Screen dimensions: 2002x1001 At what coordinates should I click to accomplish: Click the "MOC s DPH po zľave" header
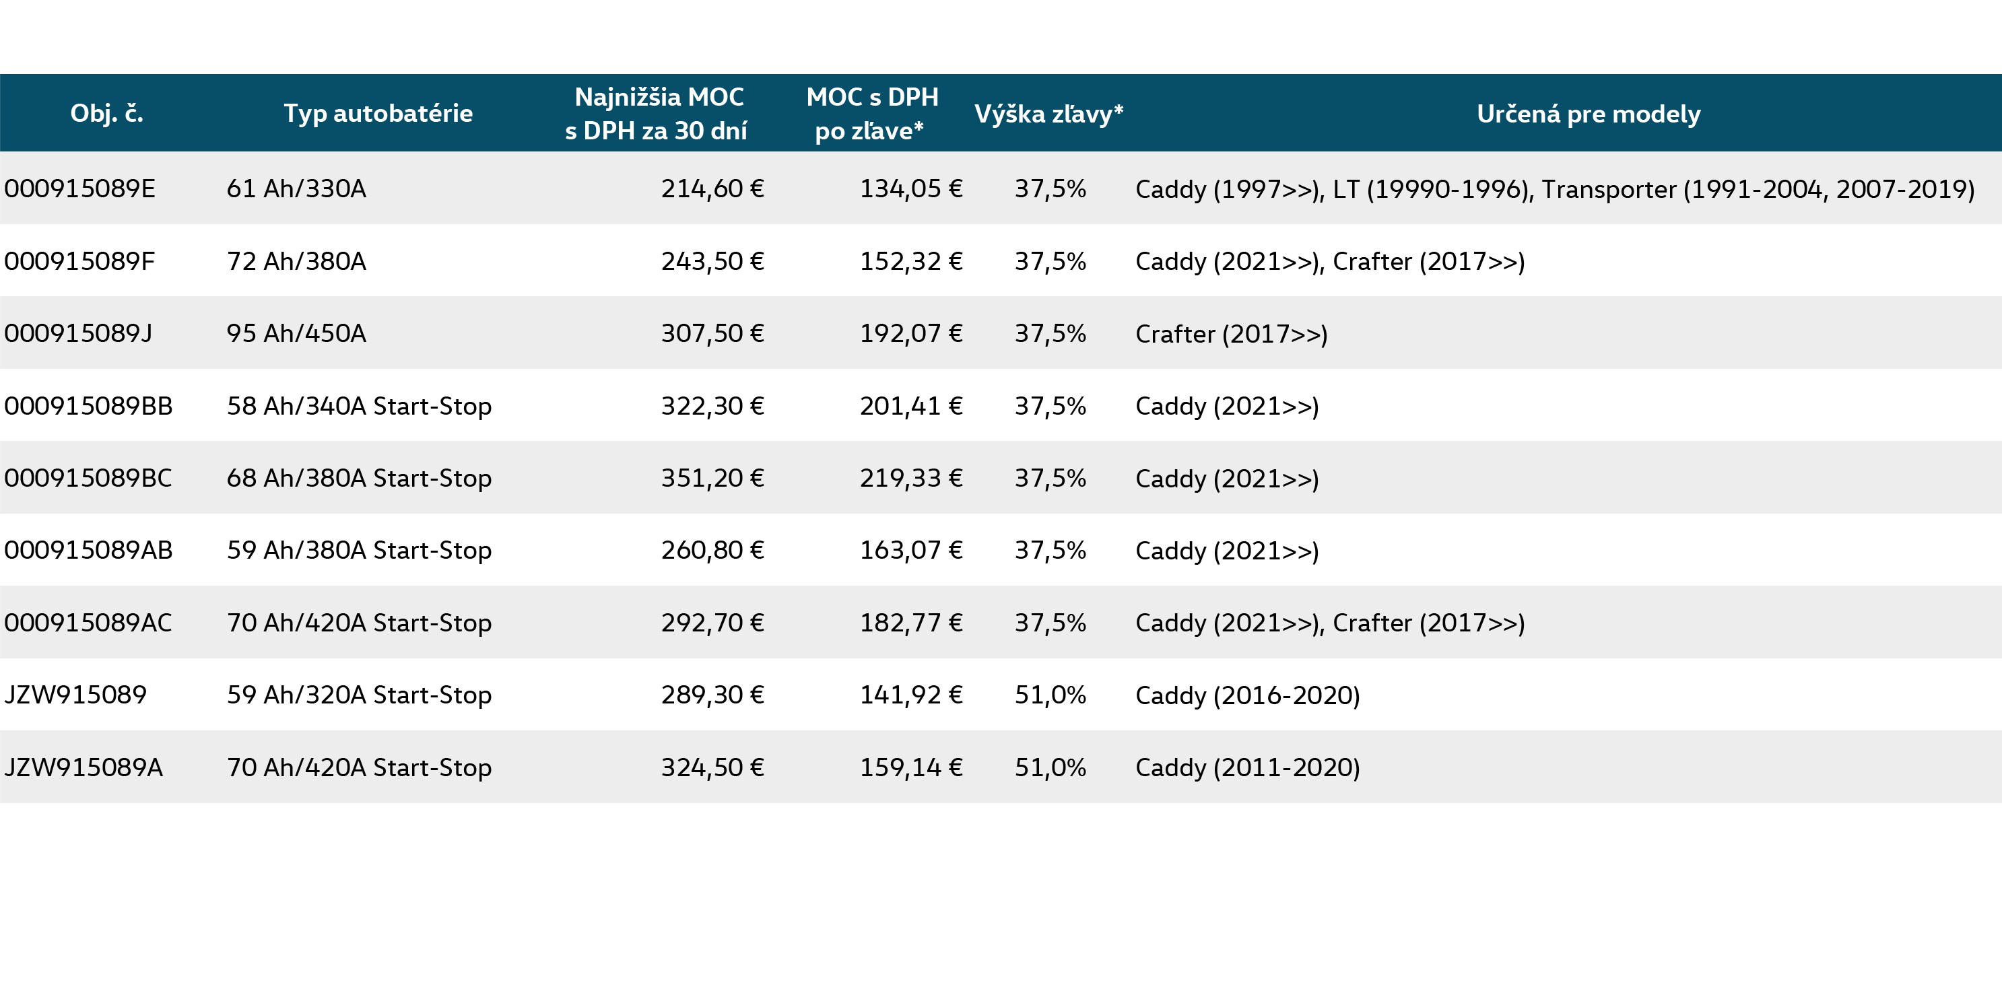[871, 114]
